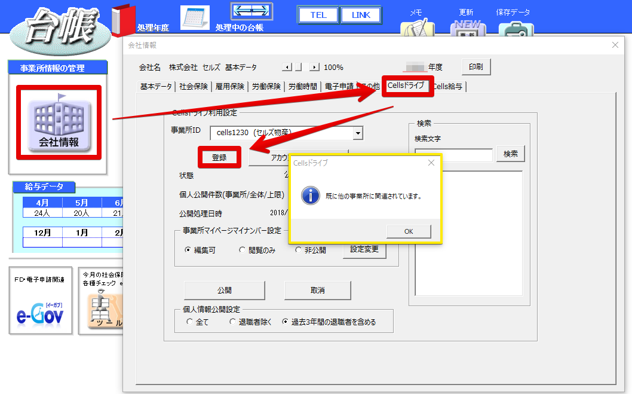
Task: Click OK in the Cellsドライブ message
Action: tap(409, 231)
